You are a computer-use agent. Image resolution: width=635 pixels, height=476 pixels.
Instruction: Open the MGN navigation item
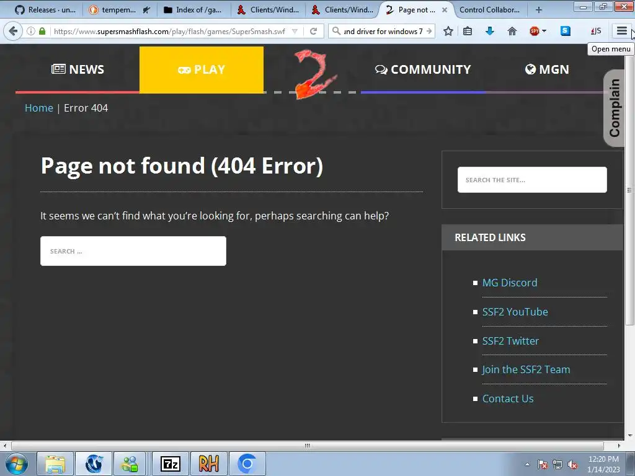(x=547, y=69)
